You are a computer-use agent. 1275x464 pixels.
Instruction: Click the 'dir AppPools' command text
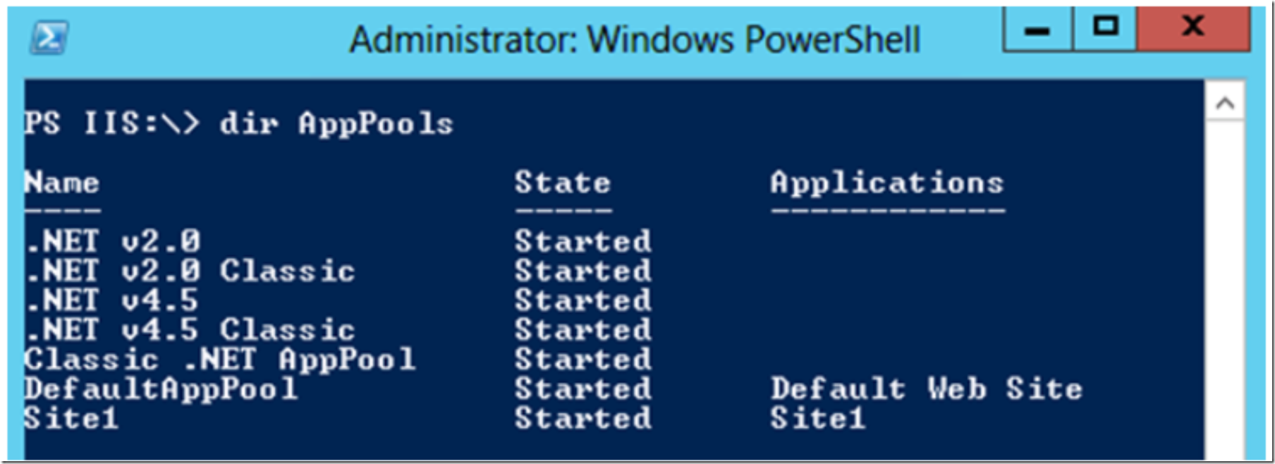(x=336, y=124)
